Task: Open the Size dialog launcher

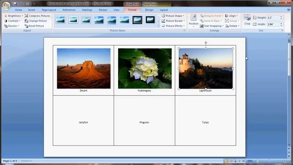Action: pos(282,30)
